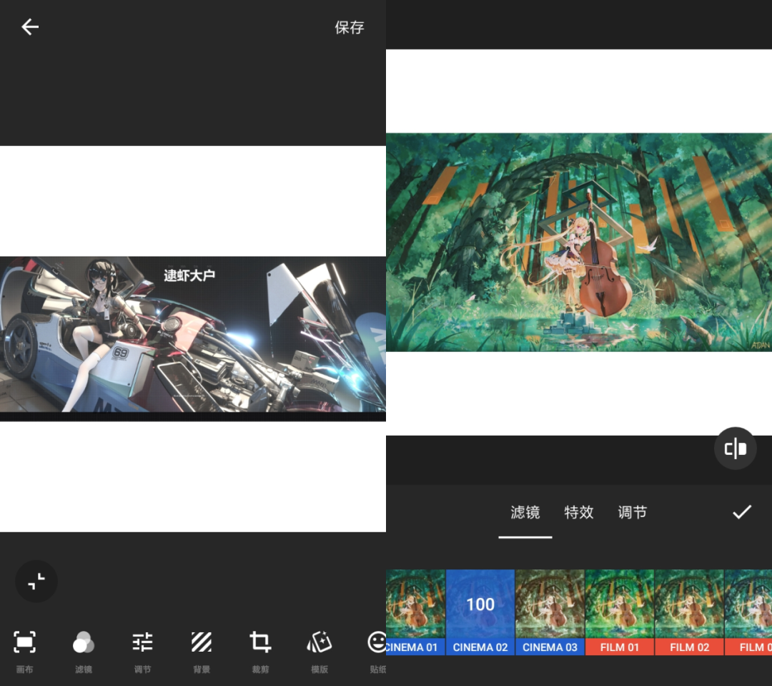Tap the selected CINEMA 02 filter
Image resolution: width=772 pixels, height=686 pixels.
point(480,612)
